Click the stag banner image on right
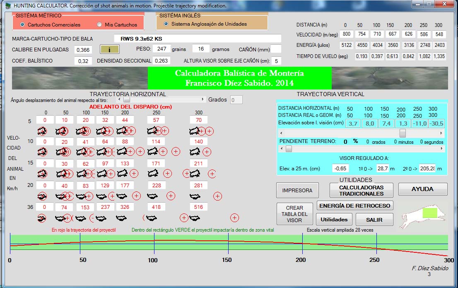Viewport: 458px width, 288px height. [x=389, y=78]
